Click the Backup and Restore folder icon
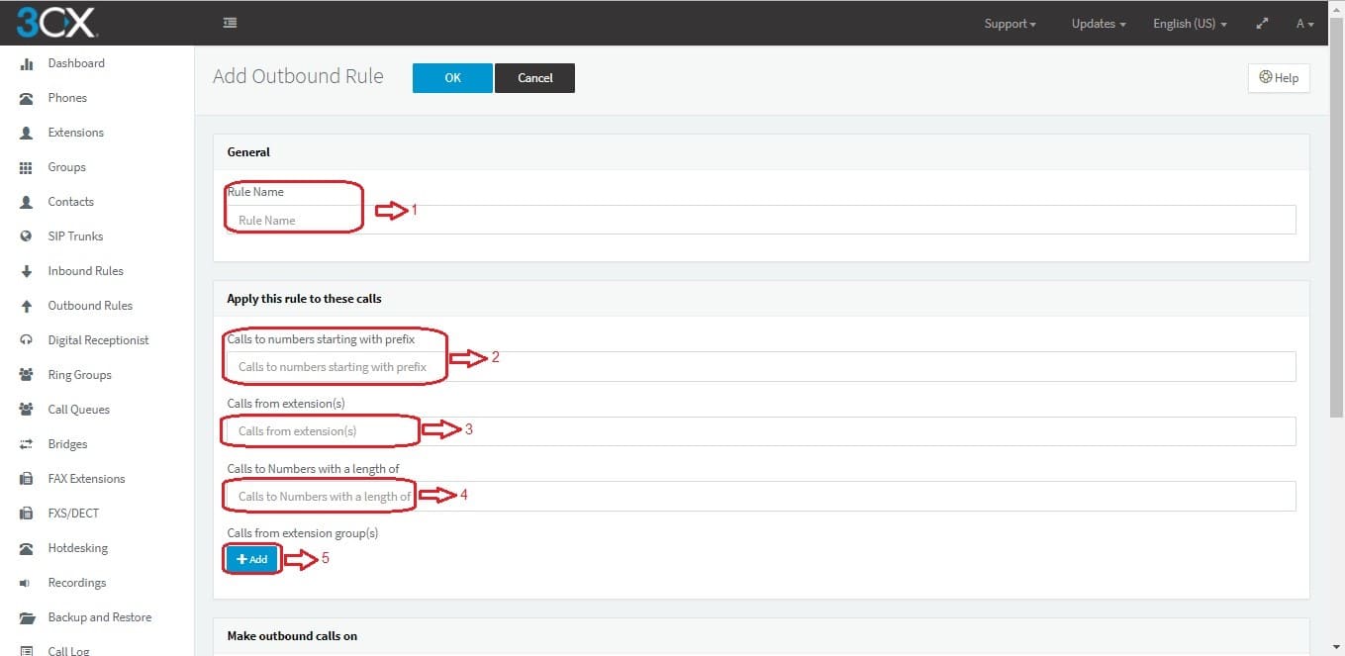Viewport: 1345px width, 656px height. point(27,617)
